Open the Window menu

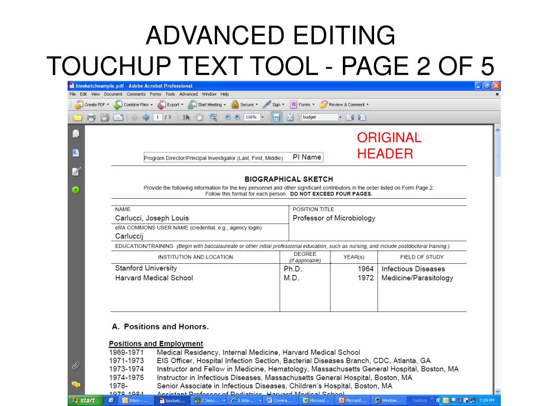(x=209, y=94)
